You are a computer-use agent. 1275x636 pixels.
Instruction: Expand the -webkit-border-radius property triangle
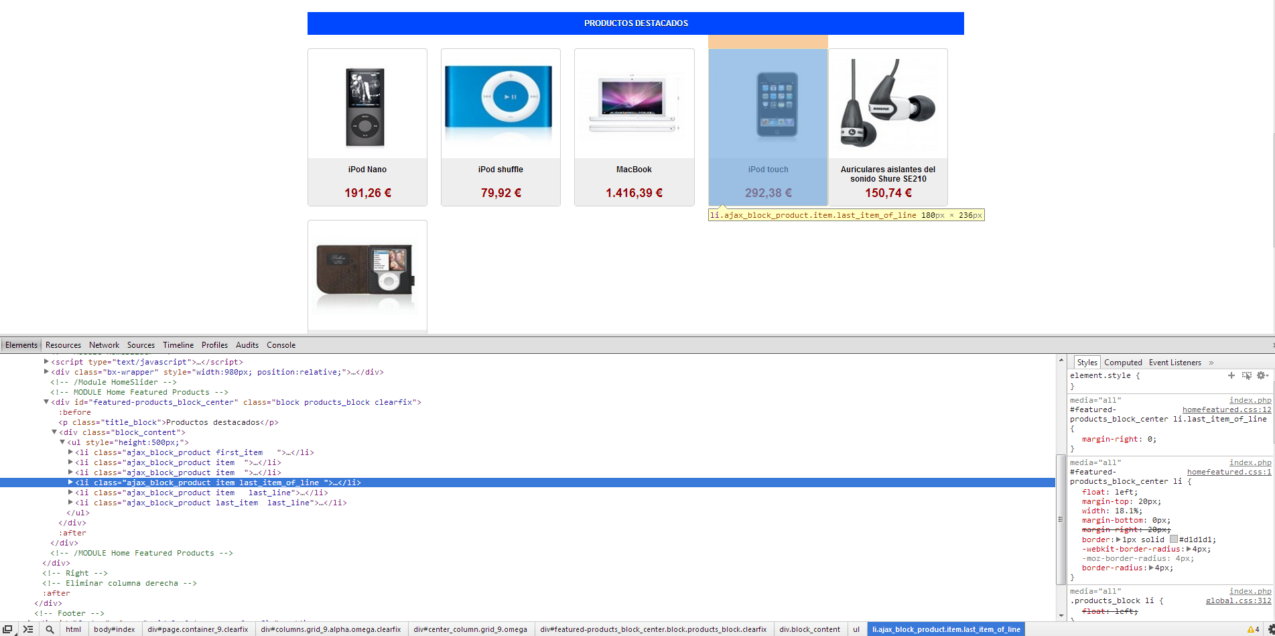pos(1189,549)
